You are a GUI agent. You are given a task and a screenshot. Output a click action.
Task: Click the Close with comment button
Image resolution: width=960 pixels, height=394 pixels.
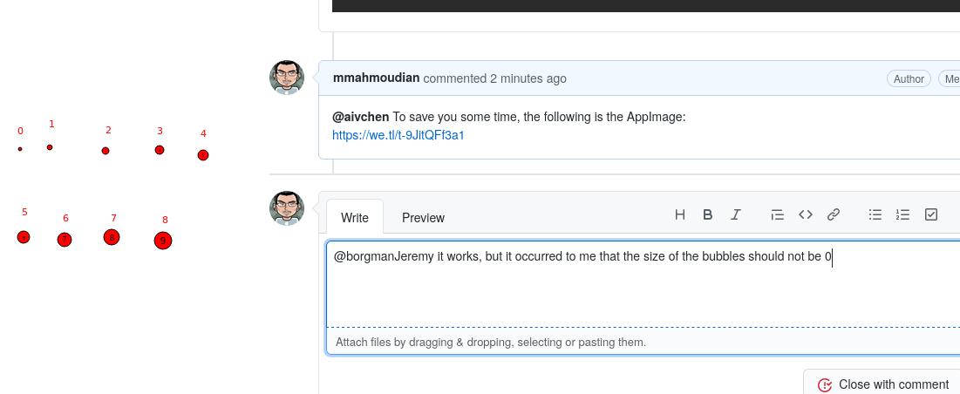point(884,384)
